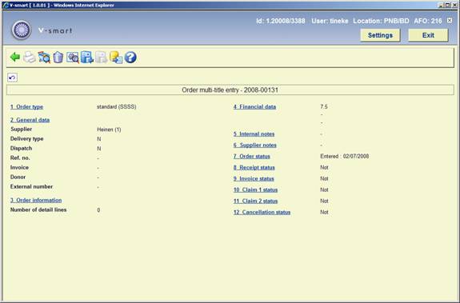The width and height of the screenshot is (460, 303).
Task: Open the 1 Order type link
Action: point(26,106)
